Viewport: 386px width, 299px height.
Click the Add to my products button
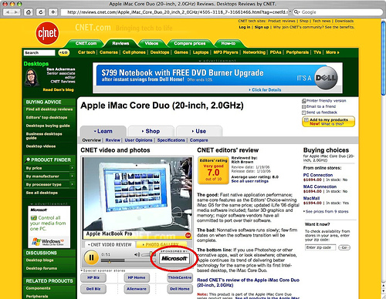click(x=329, y=122)
